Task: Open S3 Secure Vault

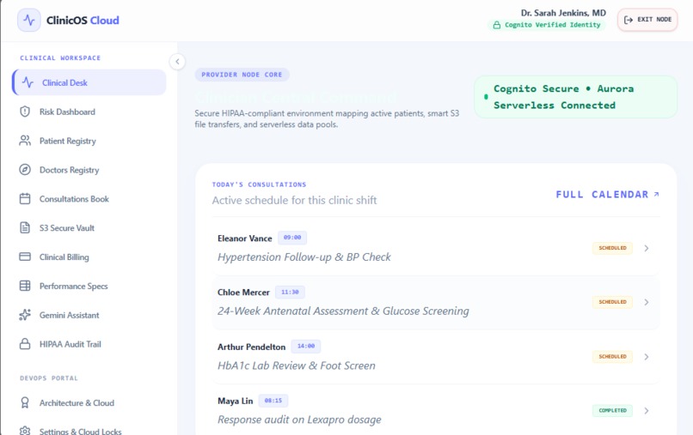Action: (x=89, y=228)
